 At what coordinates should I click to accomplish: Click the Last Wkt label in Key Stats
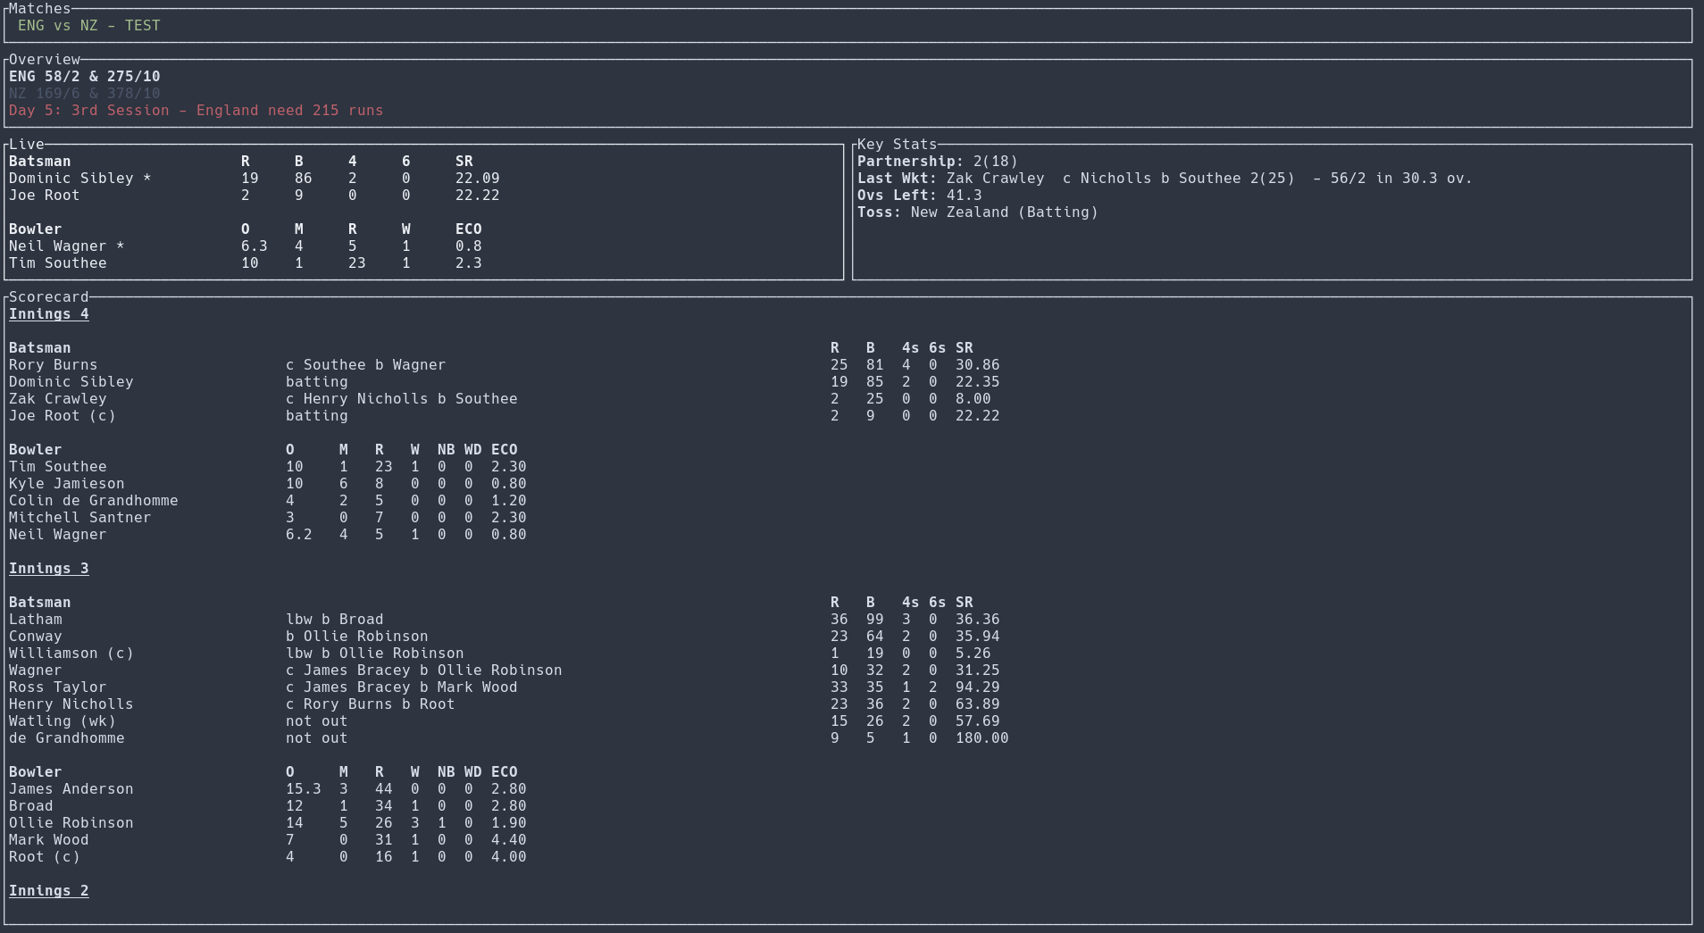898,179
